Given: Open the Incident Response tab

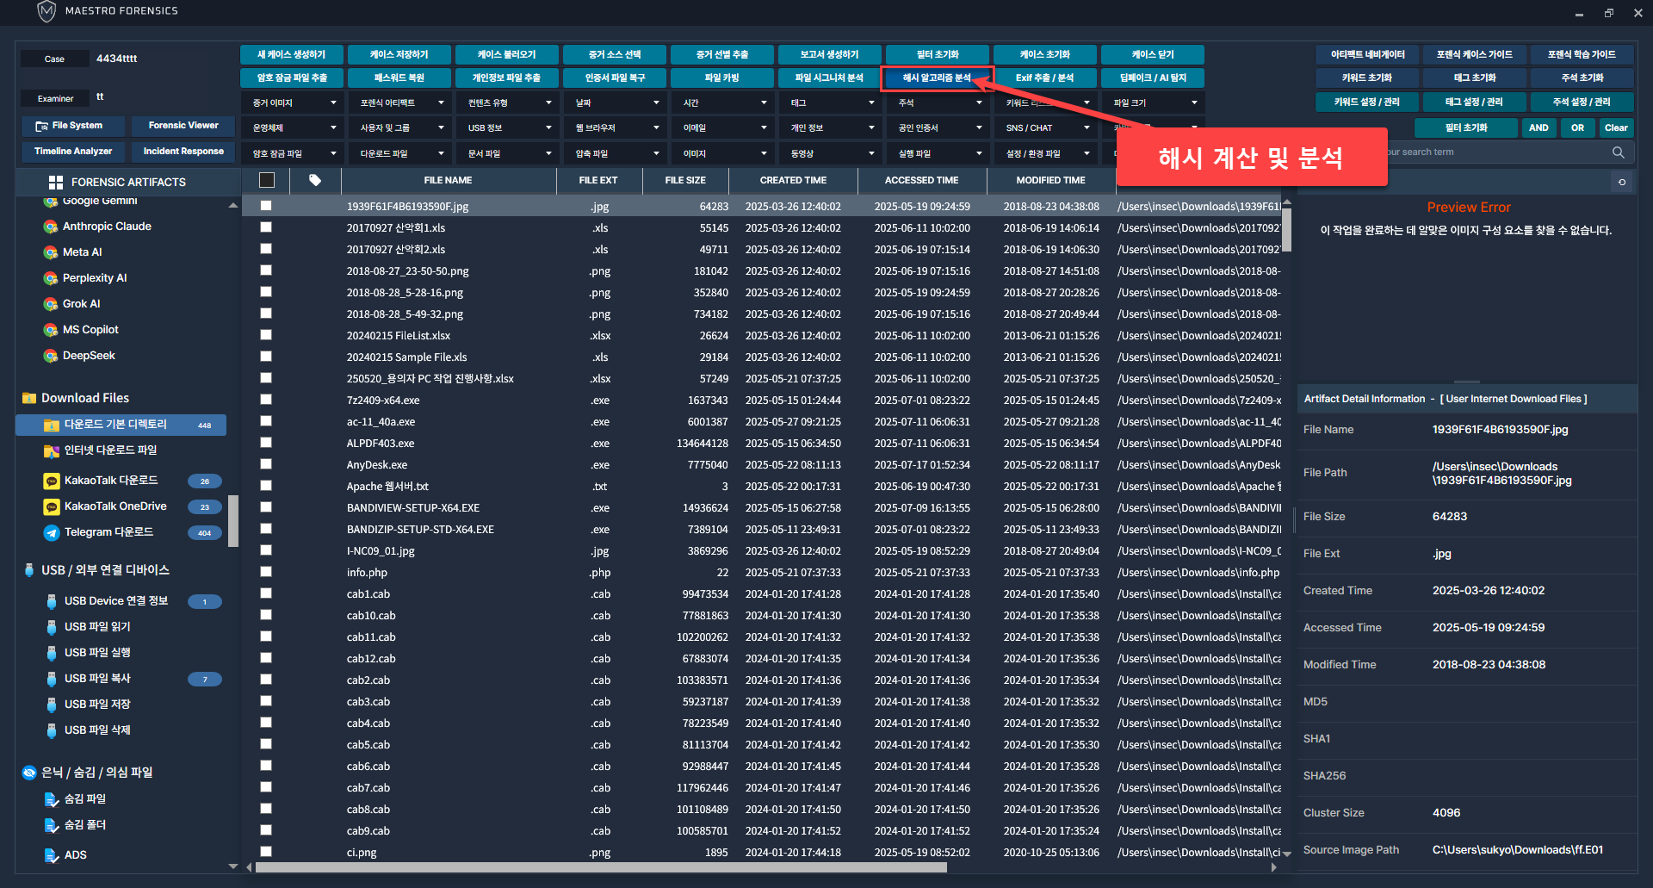Looking at the screenshot, I should [183, 152].
